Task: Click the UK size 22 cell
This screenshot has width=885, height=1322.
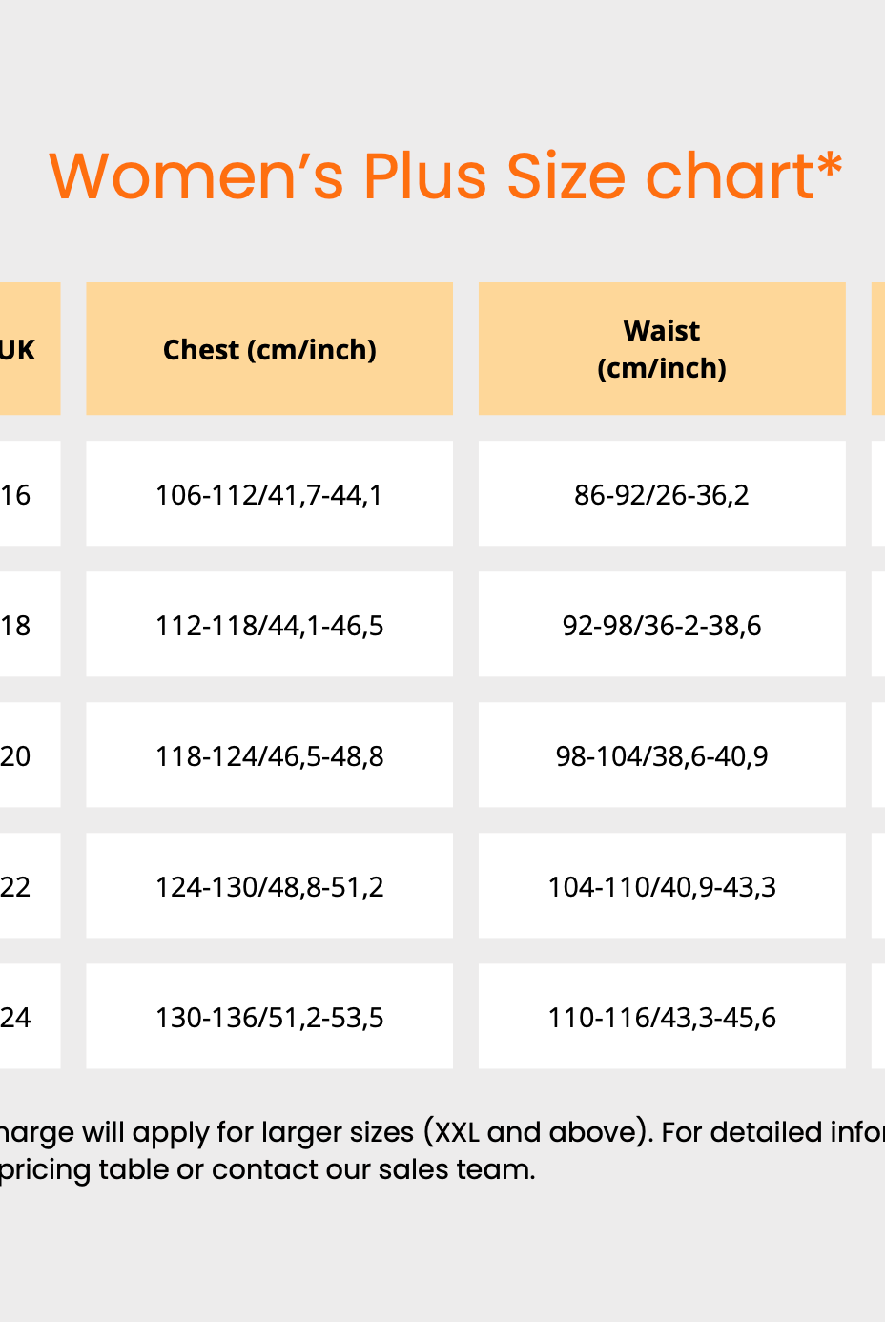Action: point(17,886)
